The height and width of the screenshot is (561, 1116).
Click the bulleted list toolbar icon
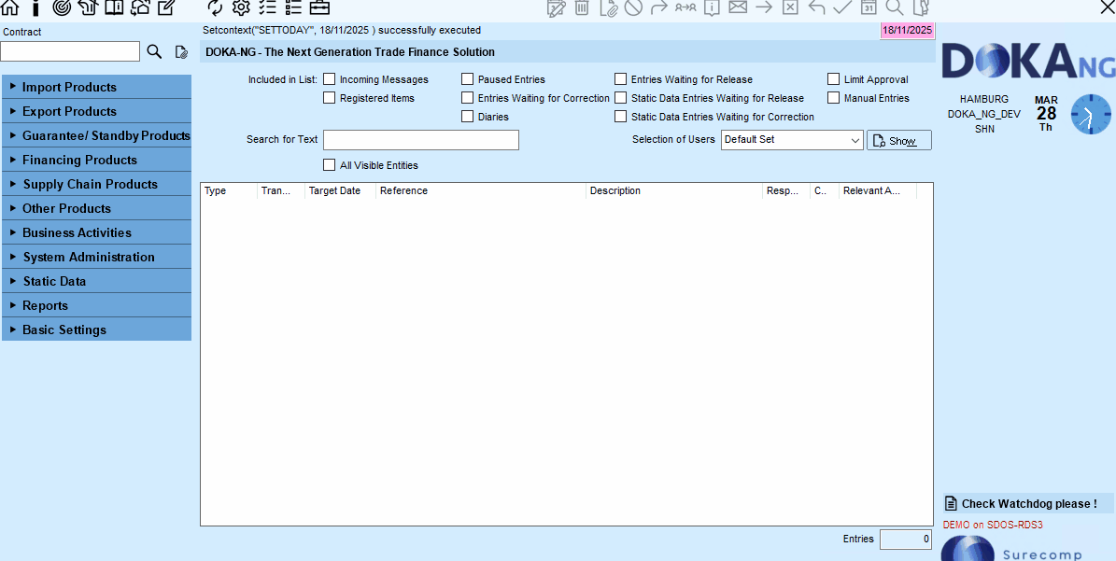tap(292, 7)
